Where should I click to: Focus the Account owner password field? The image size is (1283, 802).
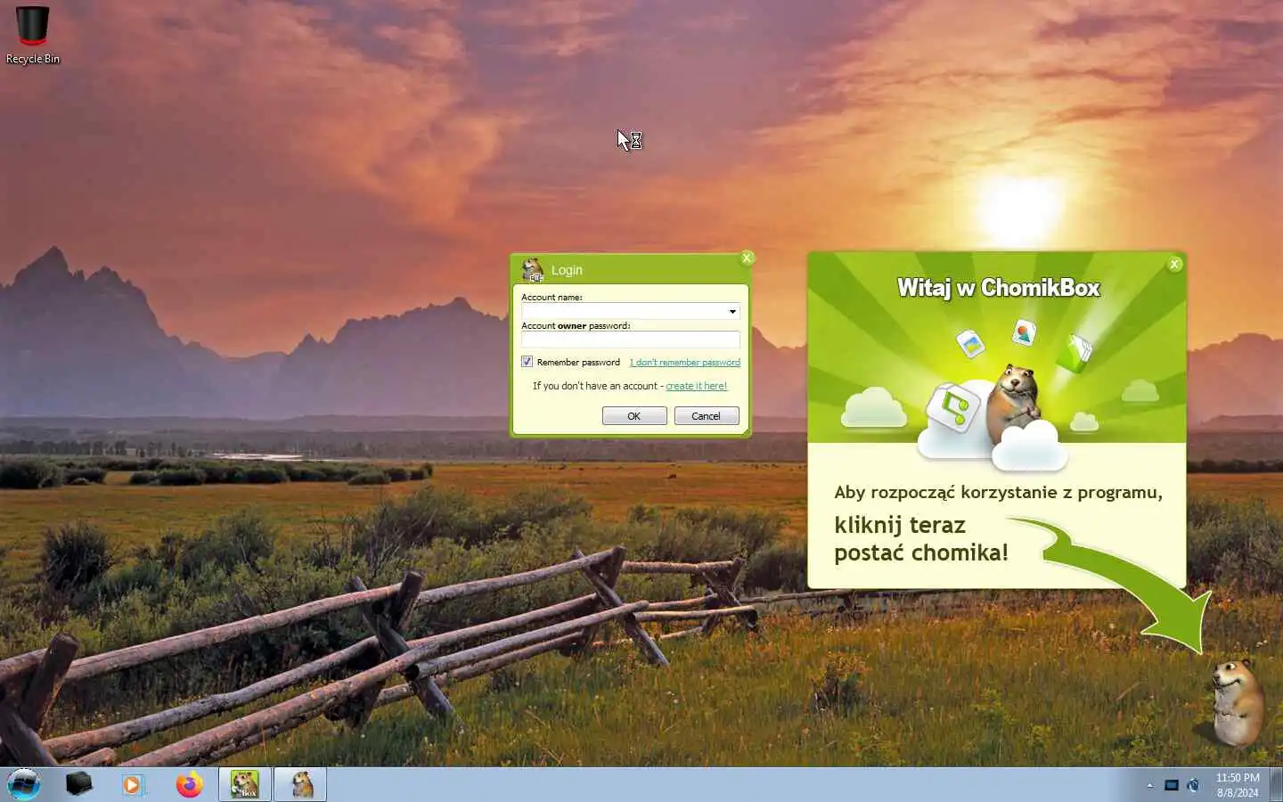click(631, 340)
